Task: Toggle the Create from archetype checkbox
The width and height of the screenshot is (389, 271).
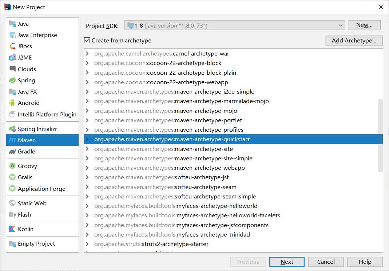Action: point(87,41)
